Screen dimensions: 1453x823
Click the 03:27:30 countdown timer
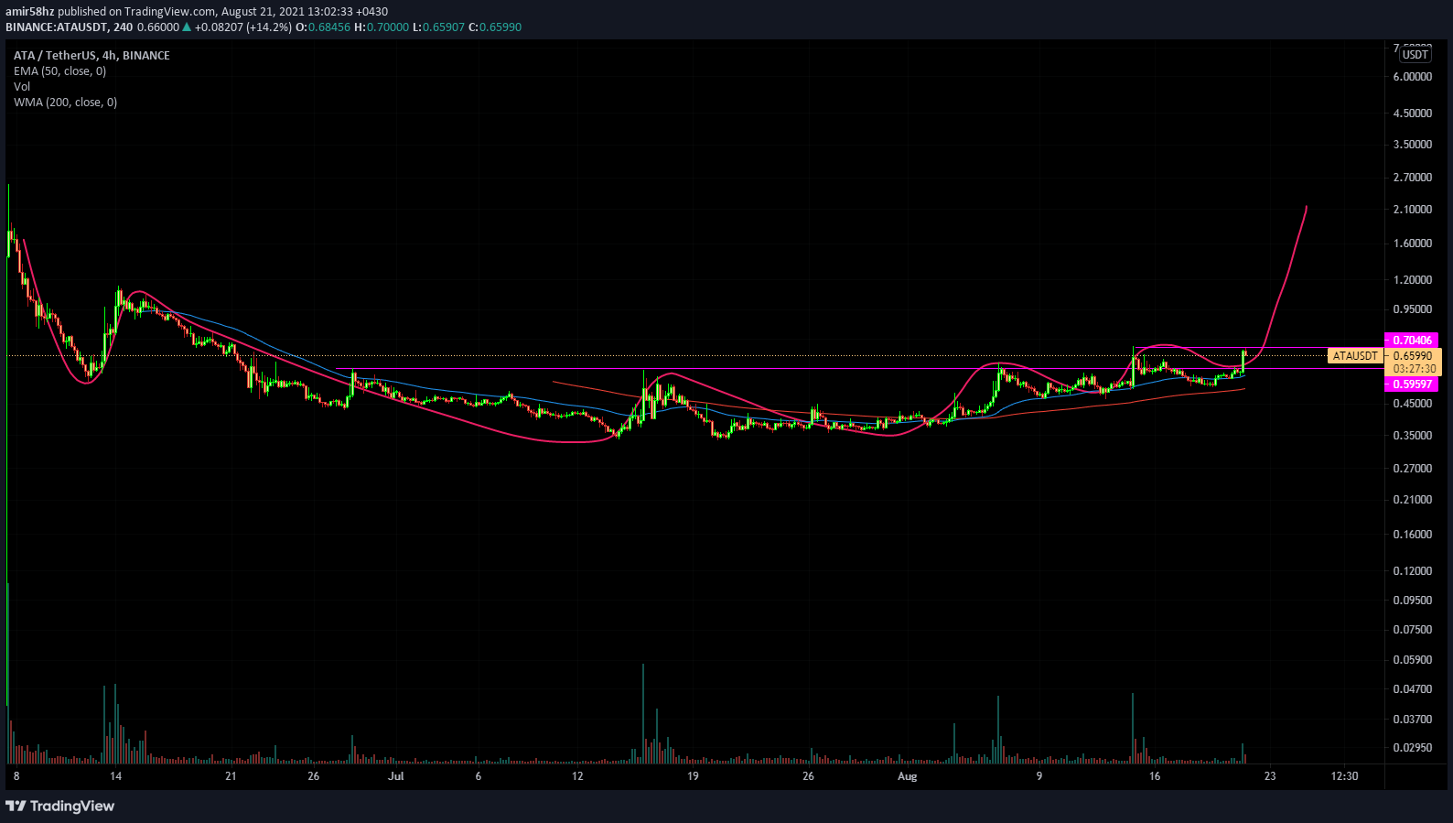[x=1415, y=369]
